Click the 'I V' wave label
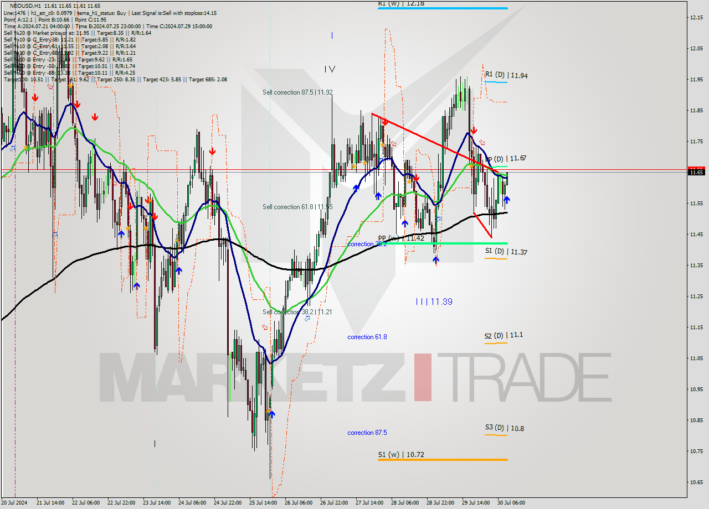The width and height of the screenshot is (709, 509). click(x=330, y=69)
